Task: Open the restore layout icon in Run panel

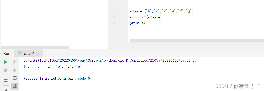Action: click(x=6, y=80)
